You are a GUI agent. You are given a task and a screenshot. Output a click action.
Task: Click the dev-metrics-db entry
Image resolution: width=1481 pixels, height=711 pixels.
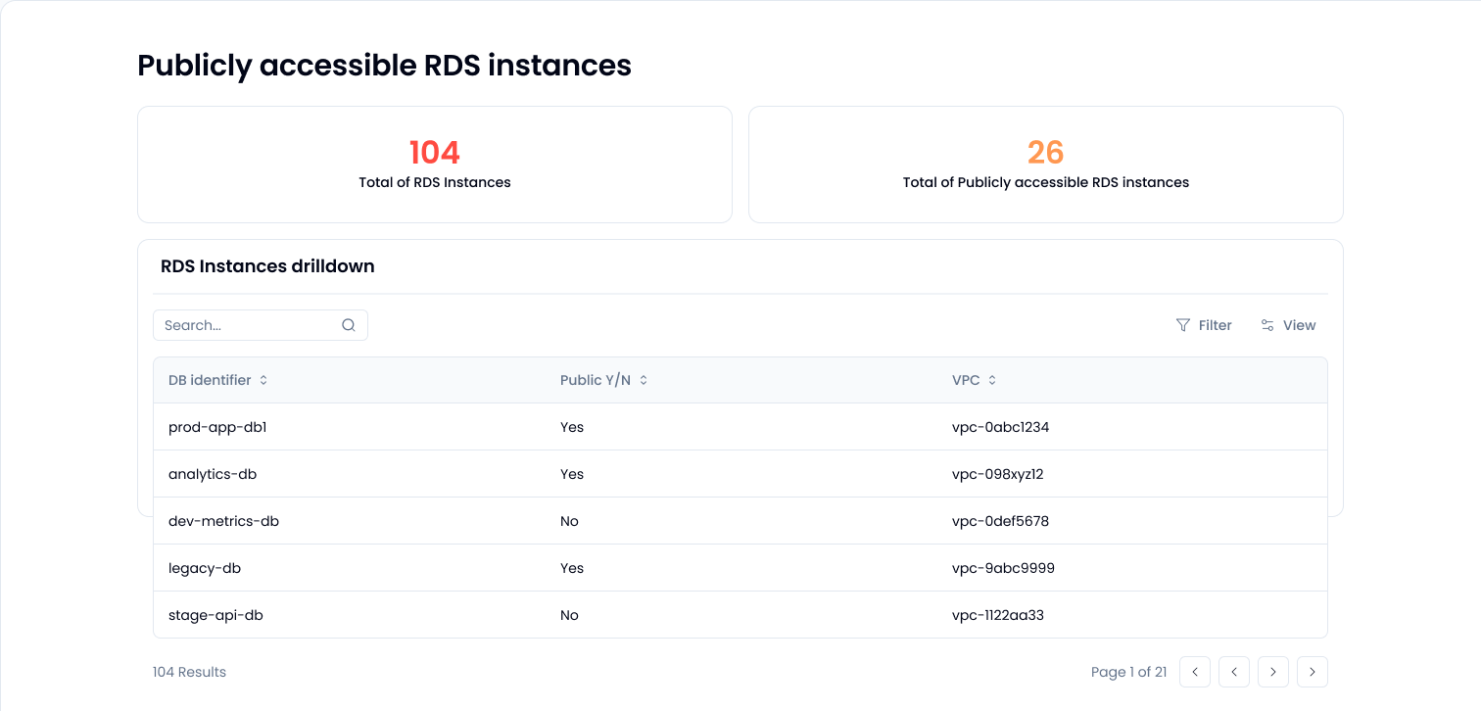coord(223,521)
